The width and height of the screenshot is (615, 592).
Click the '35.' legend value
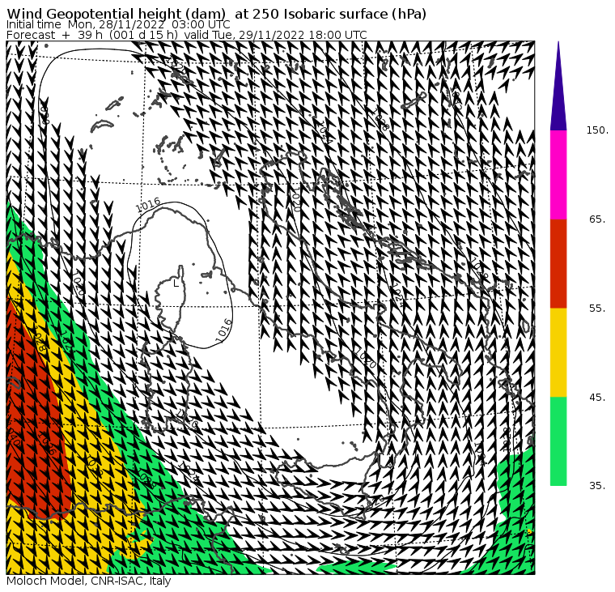coord(597,486)
